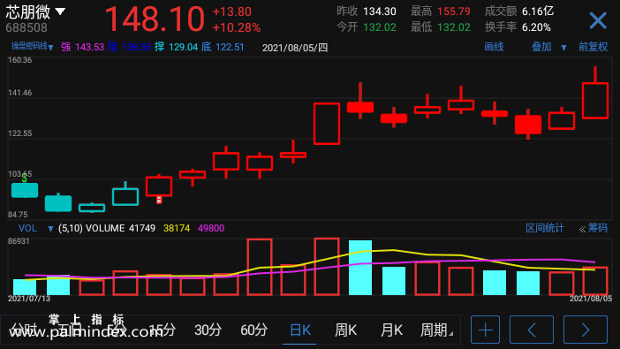Click the tallest cyan volume bar
This screenshot has height=349, width=620.
(360, 268)
